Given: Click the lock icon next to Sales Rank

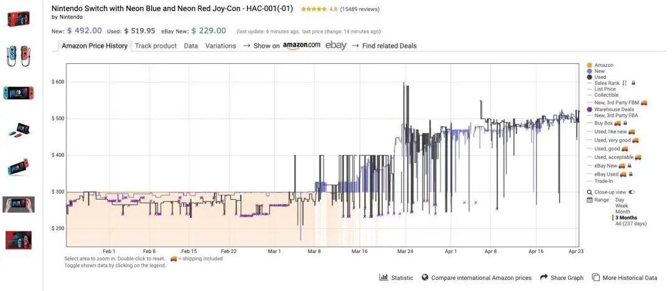Looking at the screenshot, I should (633, 83).
